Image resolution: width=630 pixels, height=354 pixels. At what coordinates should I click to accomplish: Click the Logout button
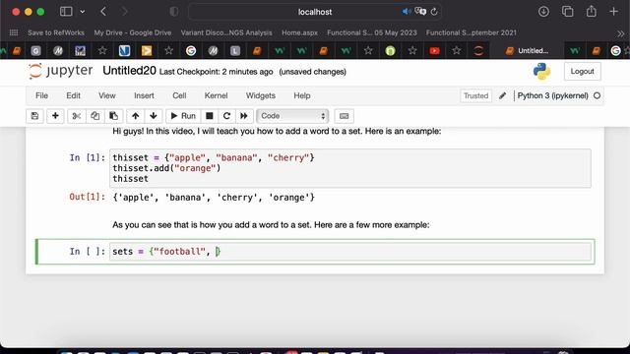(582, 72)
